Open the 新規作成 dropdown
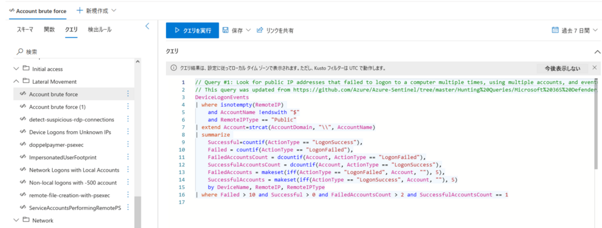Screen dimensions: 602x228 click(x=96, y=10)
